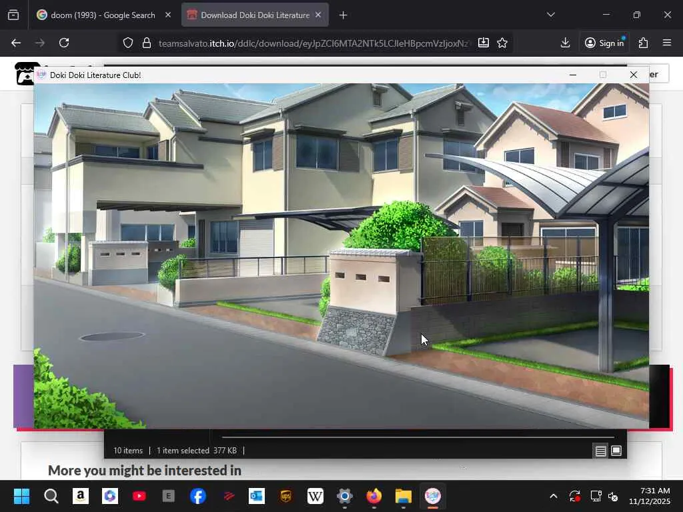Open the Settings gear taskbar app

(345, 496)
